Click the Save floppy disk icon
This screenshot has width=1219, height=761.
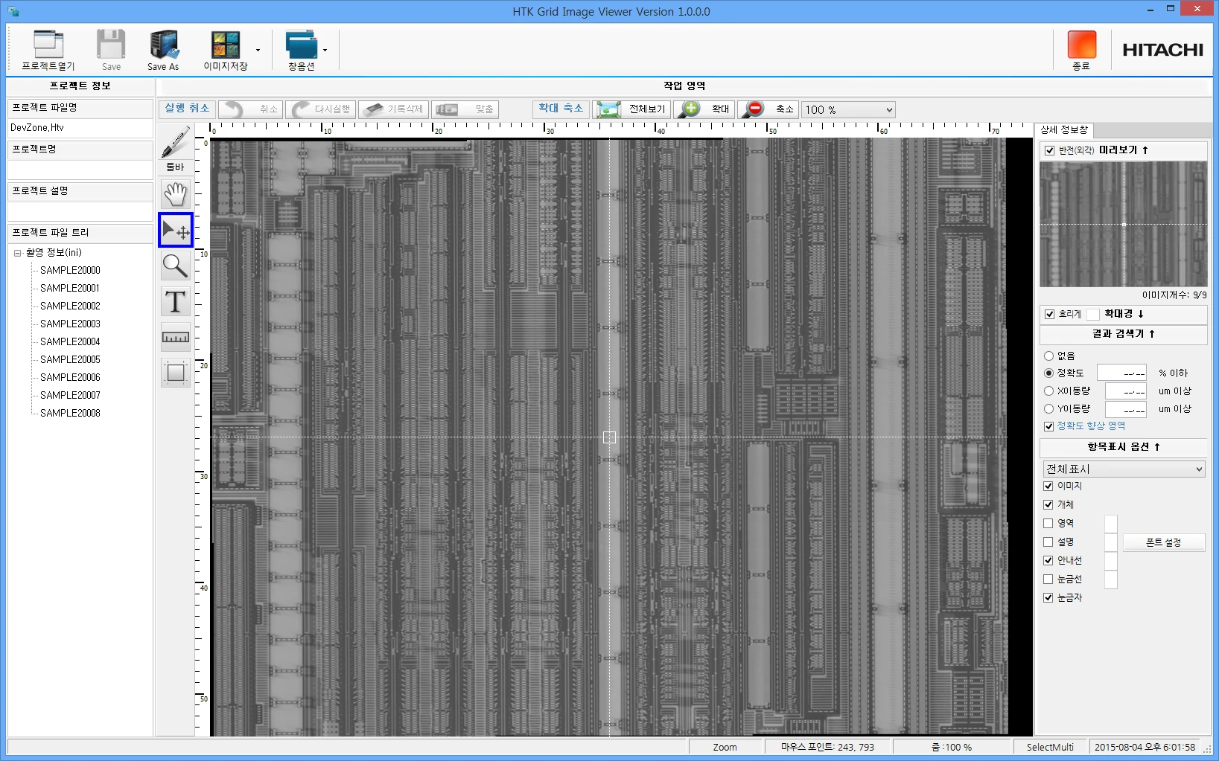[111, 45]
